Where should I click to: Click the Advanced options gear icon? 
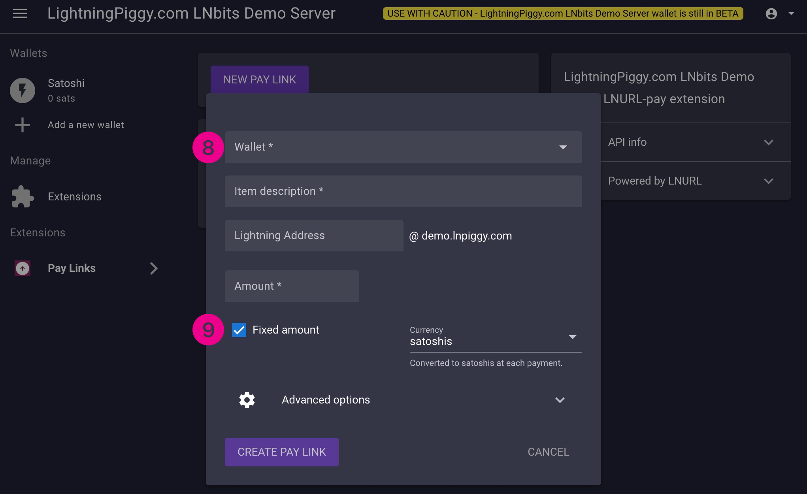247,400
